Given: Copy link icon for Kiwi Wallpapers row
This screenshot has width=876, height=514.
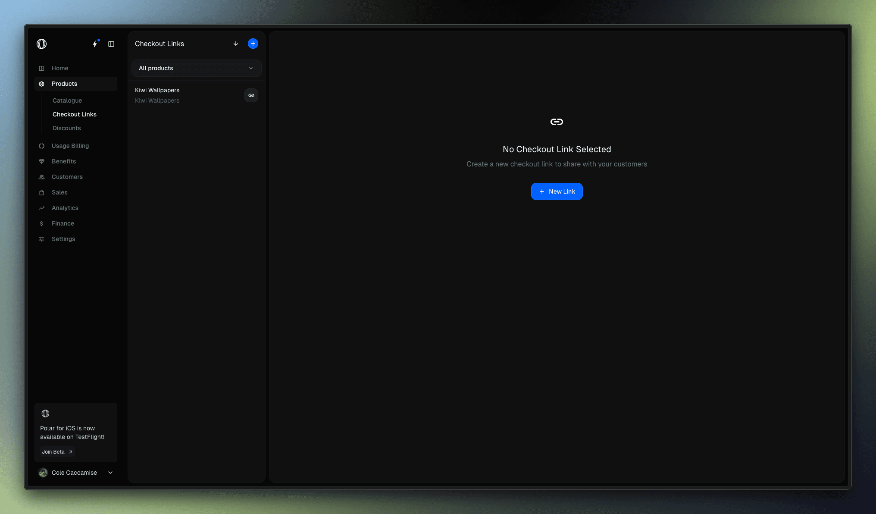Looking at the screenshot, I should (x=251, y=95).
